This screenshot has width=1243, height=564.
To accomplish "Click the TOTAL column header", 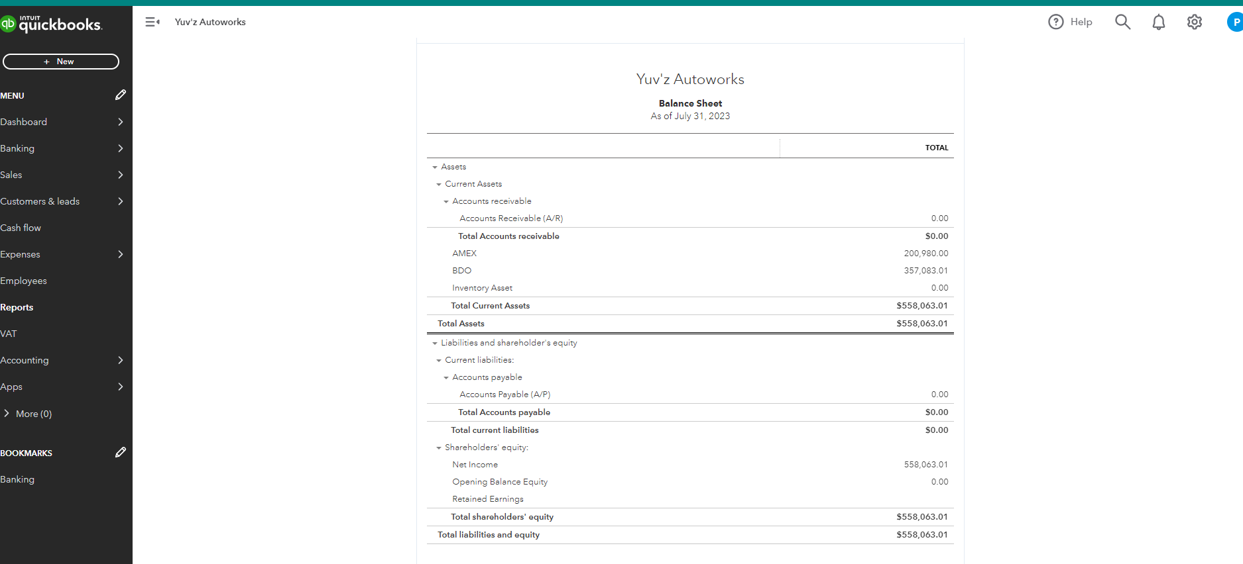I will pos(937,148).
